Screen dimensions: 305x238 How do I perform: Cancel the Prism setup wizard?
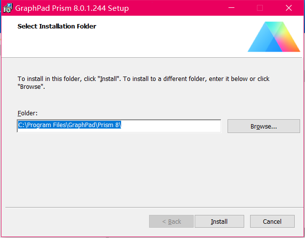272,221
